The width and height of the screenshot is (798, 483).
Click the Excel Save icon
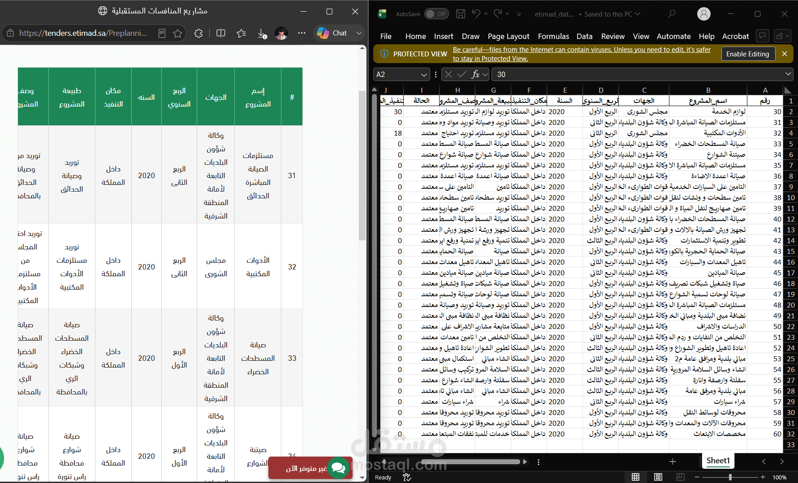click(461, 14)
